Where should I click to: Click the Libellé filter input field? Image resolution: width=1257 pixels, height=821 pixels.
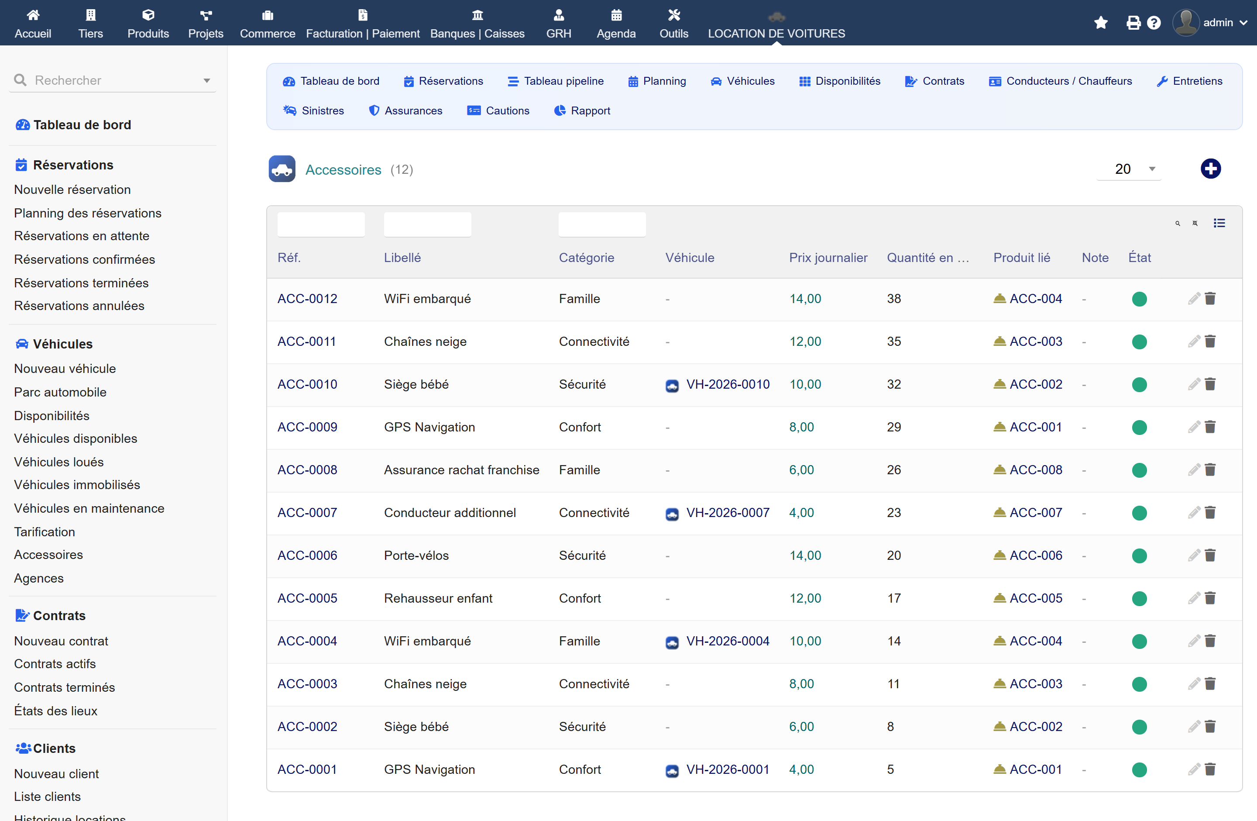point(427,224)
